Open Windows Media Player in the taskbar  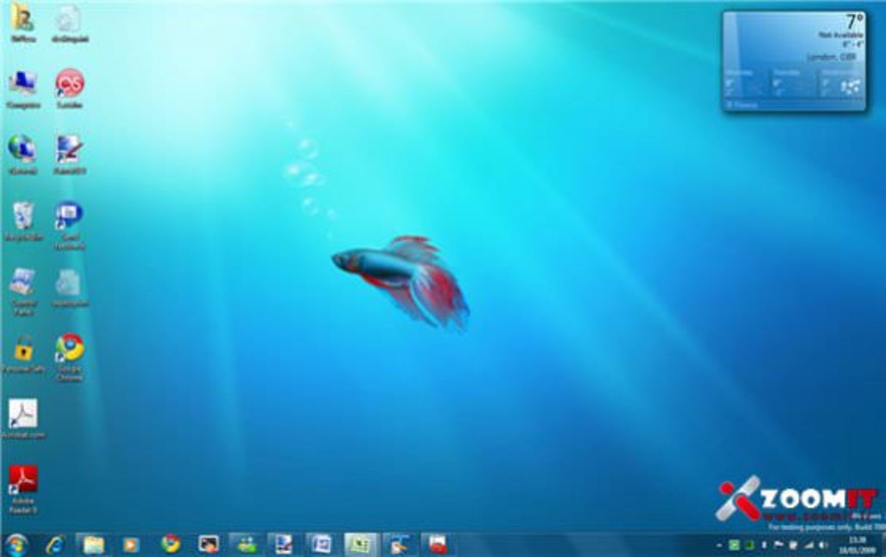[x=131, y=545]
